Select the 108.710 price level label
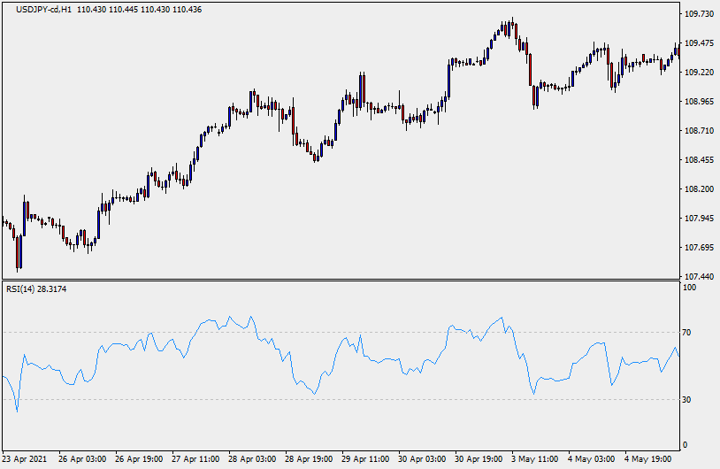The width and height of the screenshot is (720, 469). click(x=699, y=131)
